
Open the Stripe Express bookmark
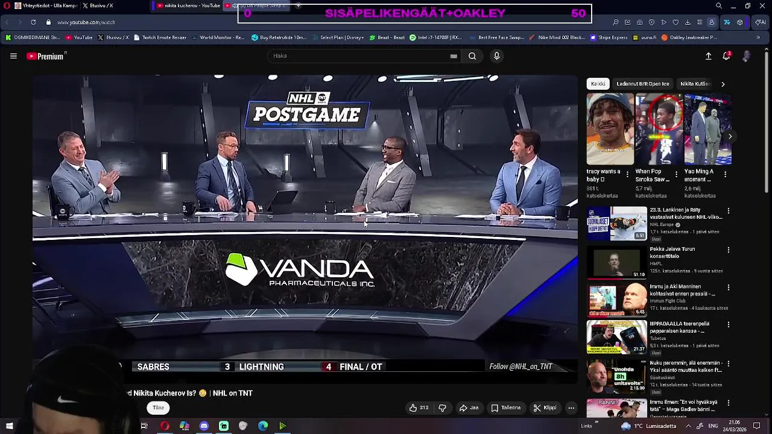(x=609, y=37)
